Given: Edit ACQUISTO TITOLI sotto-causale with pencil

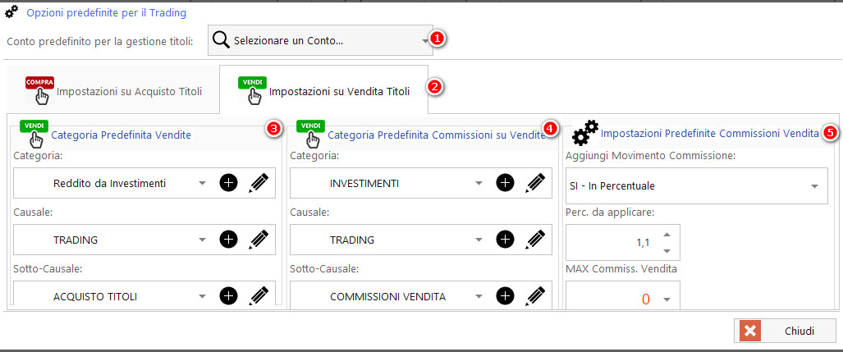Looking at the screenshot, I should click(x=259, y=296).
